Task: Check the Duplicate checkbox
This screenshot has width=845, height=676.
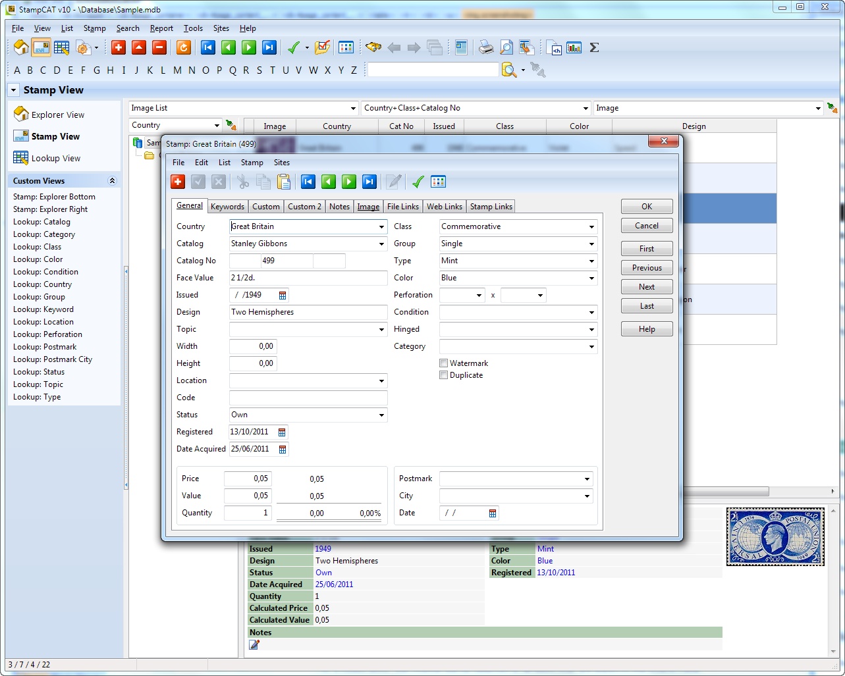Action: (444, 375)
